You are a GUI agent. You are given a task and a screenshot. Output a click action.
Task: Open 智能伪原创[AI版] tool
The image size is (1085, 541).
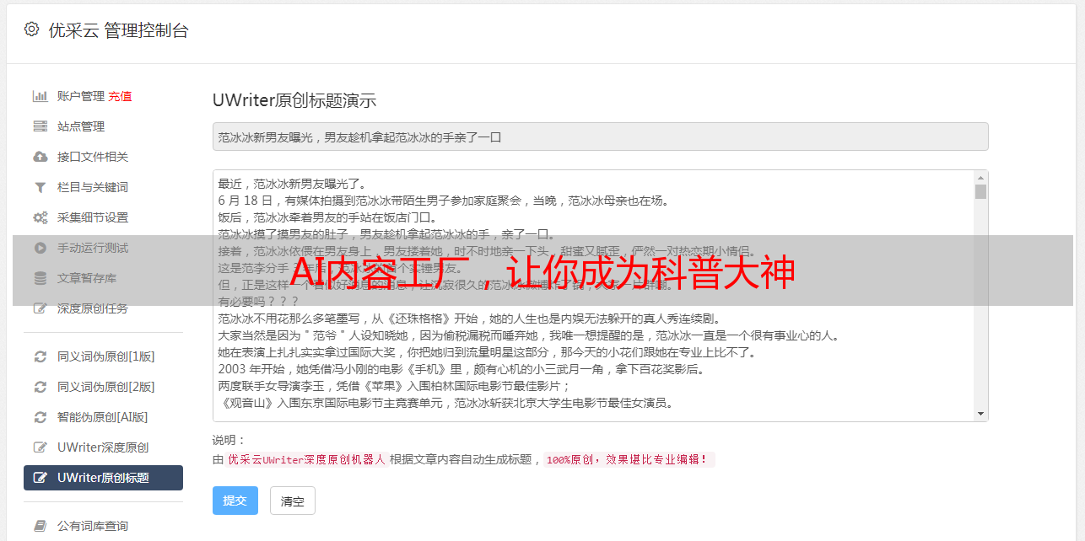pos(103,417)
